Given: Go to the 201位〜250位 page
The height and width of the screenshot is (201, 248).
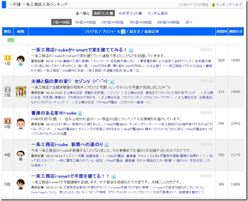Looking at the screenshot, I should tap(168, 22).
